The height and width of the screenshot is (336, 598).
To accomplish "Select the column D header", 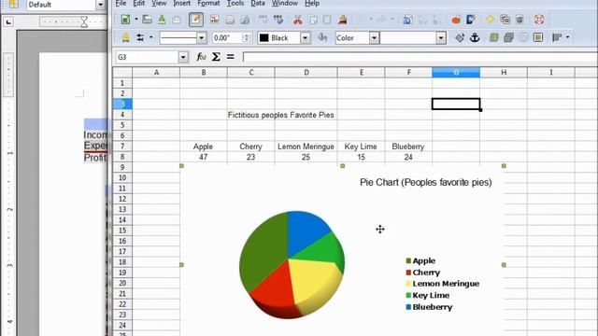I will (x=306, y=72).
